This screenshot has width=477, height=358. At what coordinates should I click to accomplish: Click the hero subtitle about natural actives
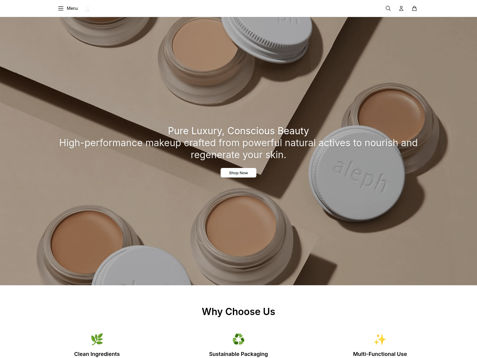pos(238,149)
